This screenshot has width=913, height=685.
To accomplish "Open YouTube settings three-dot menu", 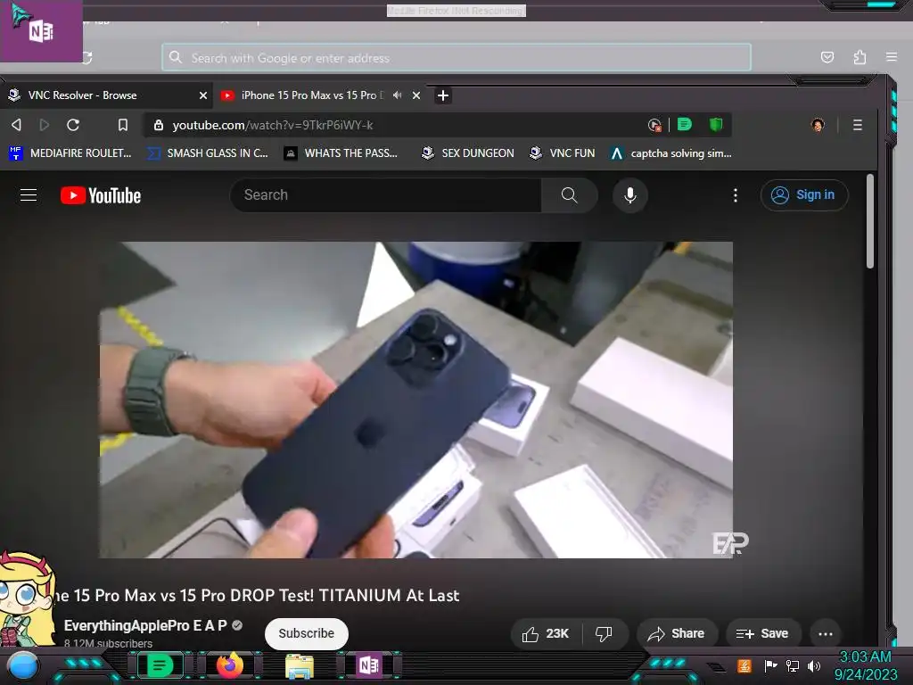I will (x=736, y=195).
